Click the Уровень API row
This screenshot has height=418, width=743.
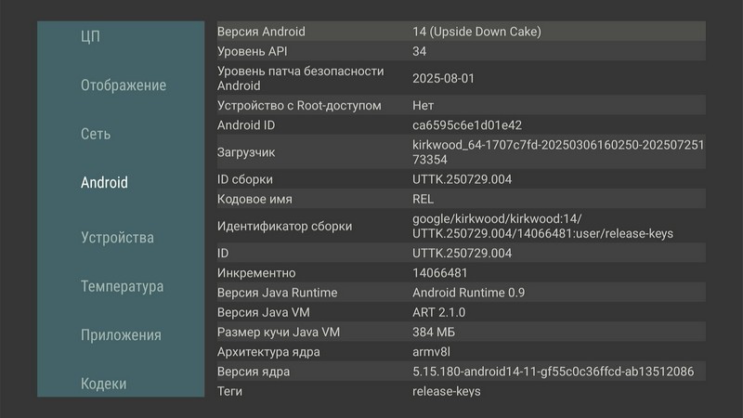[x=461, y=51]
